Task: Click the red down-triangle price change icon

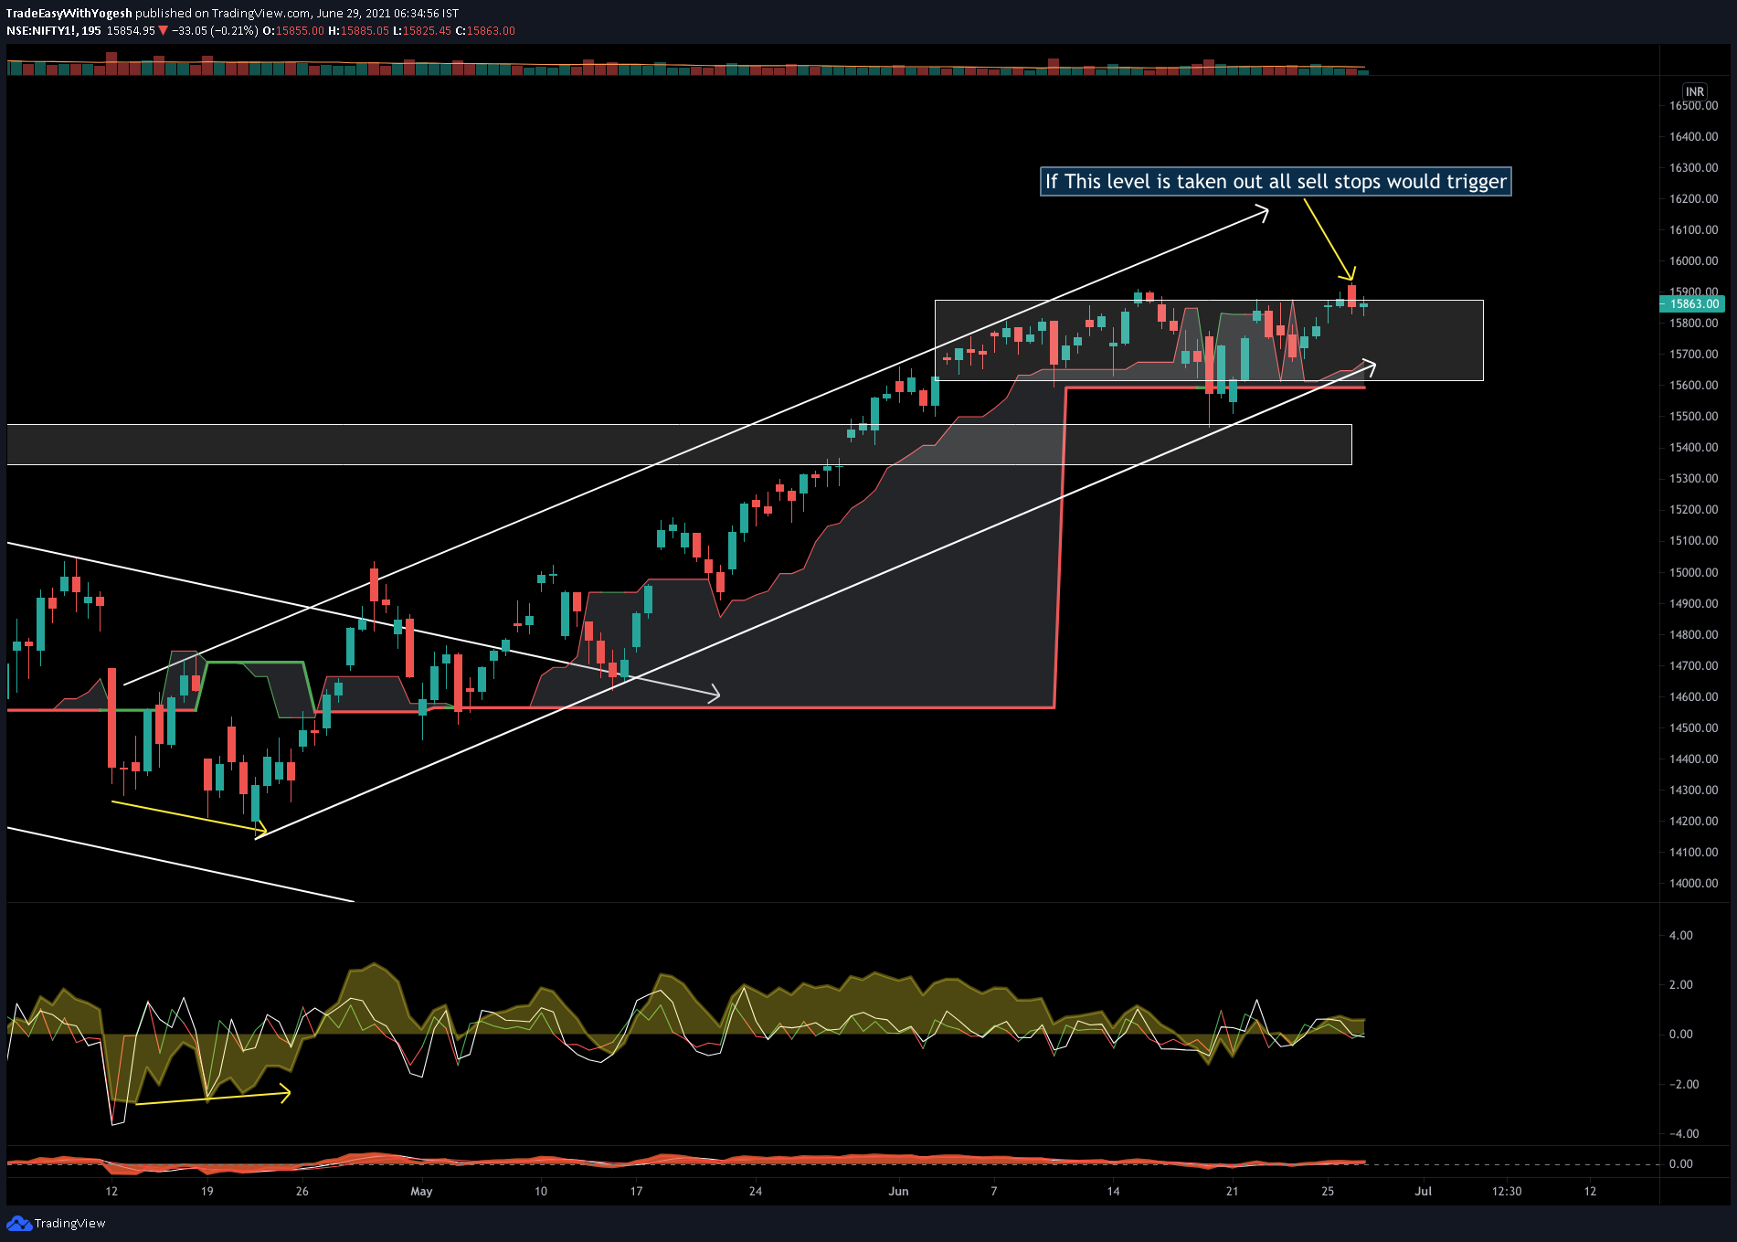Action: coord(163,31)
